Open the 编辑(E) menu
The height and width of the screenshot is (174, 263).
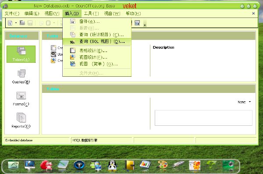[32, 14]
